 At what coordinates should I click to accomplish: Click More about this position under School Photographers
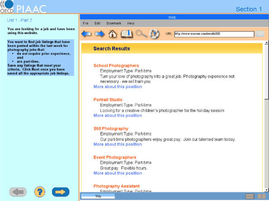tap(118, 86)
